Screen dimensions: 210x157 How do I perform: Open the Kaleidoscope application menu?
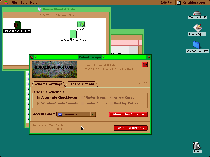tap(191, 3)
